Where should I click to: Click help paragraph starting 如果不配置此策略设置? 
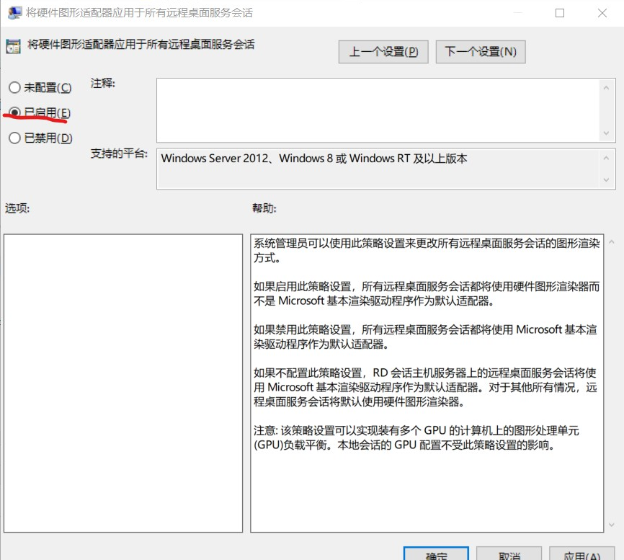point(425,387)
